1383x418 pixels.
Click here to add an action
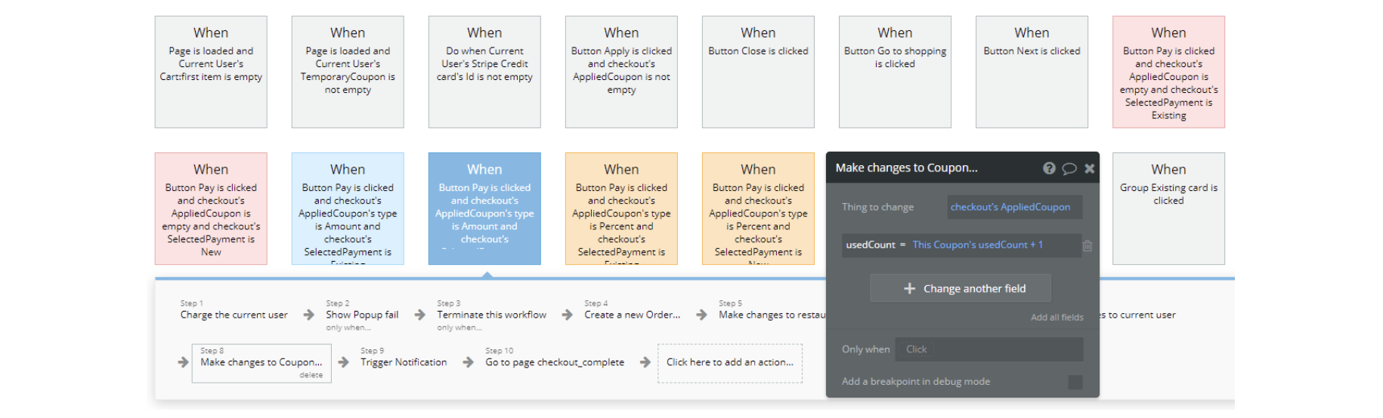pos(729,362)
